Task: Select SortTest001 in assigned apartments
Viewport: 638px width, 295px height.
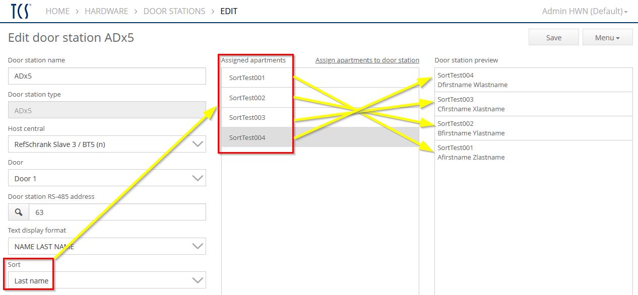Action: 247,78
